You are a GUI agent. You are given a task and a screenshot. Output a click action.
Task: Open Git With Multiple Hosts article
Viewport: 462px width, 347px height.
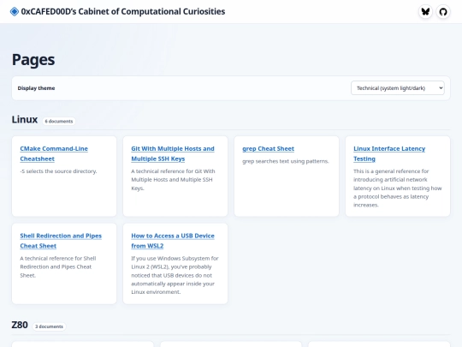pyautogui.click(x=173, y=153)
